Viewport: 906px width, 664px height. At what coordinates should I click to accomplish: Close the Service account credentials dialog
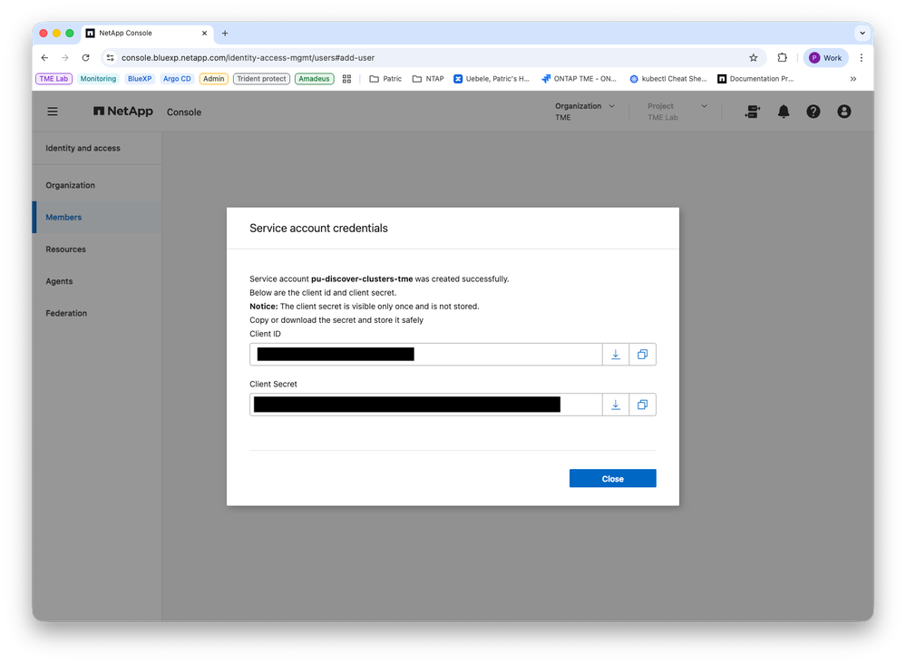pyautogui.click(x=612, y=478)
